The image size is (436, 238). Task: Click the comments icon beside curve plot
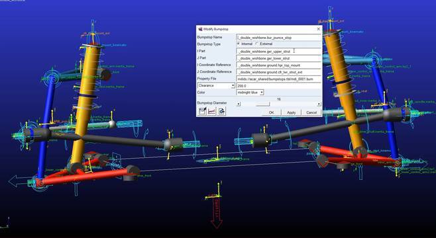221,111
